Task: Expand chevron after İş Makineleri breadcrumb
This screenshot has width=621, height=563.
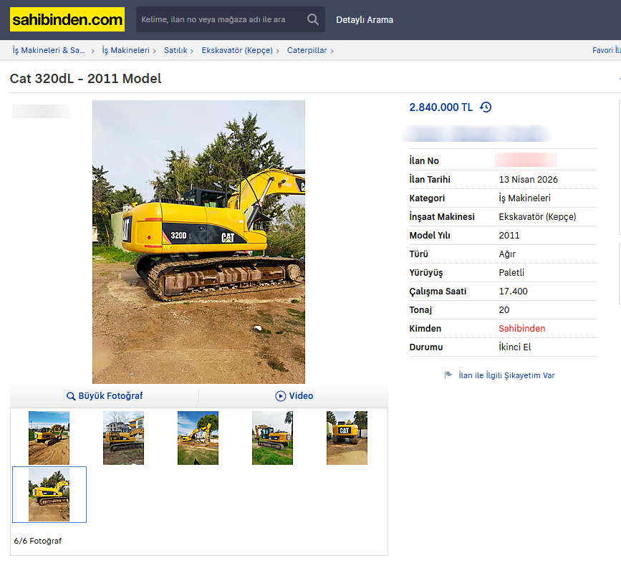Action: coord(155,51)
